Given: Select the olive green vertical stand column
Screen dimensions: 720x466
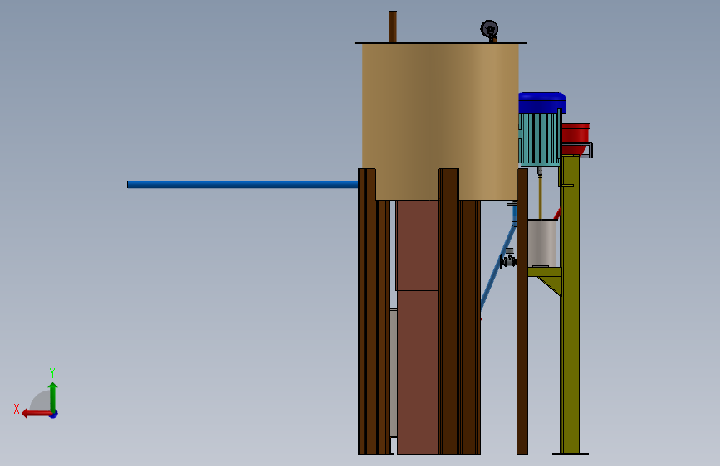Looking at the screenshot, I should point(571,303).
